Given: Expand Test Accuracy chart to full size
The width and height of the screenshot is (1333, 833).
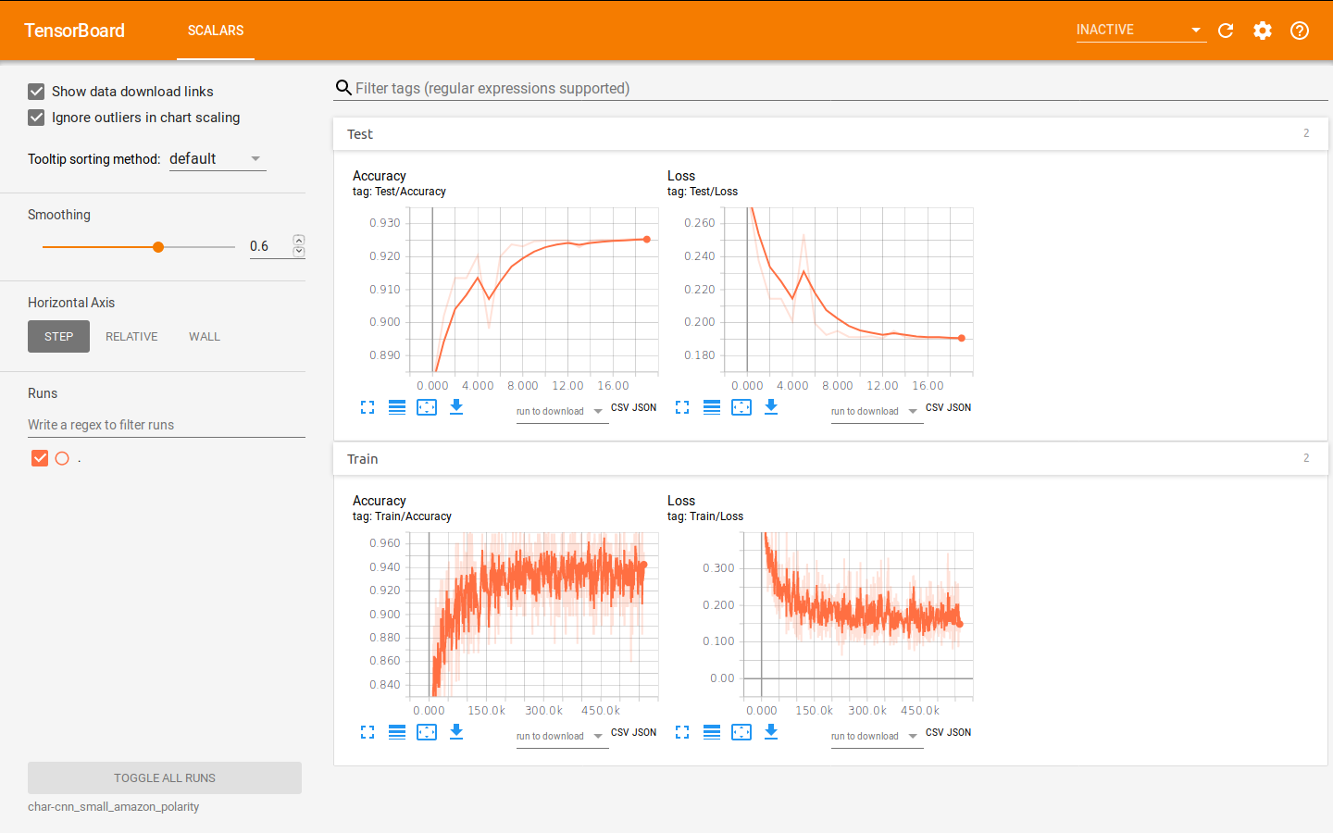Looking at the screenshot, I should (368, 407).
